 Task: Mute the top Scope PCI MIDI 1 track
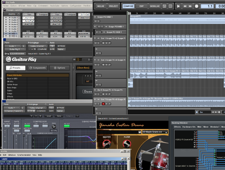pos(96,21)
